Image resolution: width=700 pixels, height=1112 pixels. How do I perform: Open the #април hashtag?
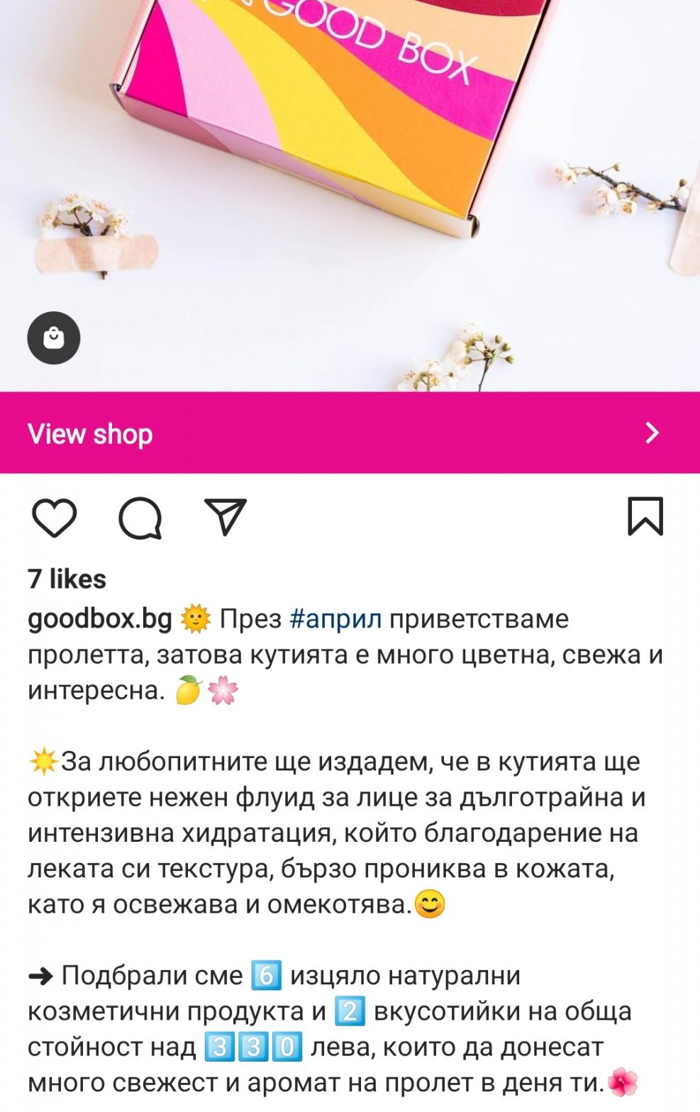coord(335,618)
